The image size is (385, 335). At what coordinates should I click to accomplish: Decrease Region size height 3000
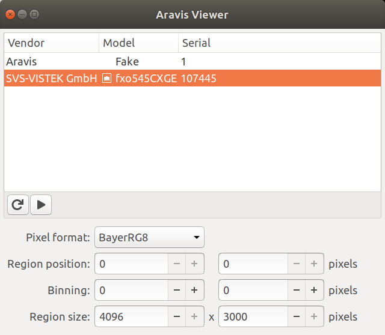tap(297, 316)
